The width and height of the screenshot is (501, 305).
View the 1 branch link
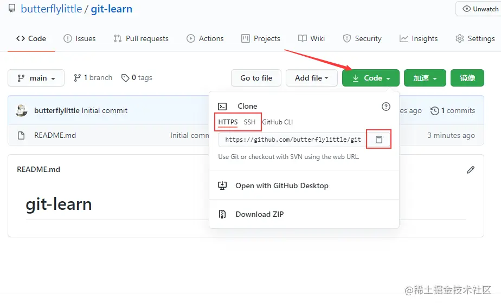93,78
